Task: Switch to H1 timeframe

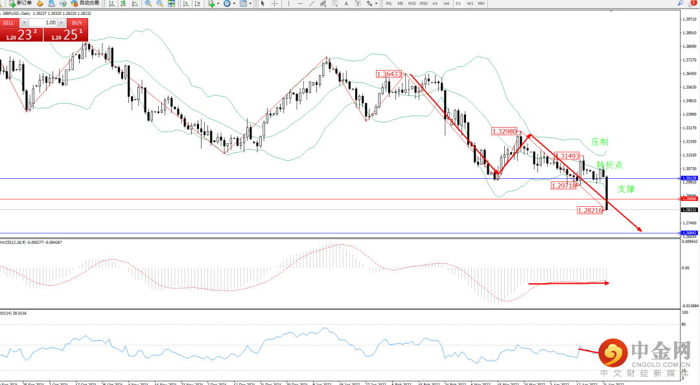Action: [x=436, y=3]
